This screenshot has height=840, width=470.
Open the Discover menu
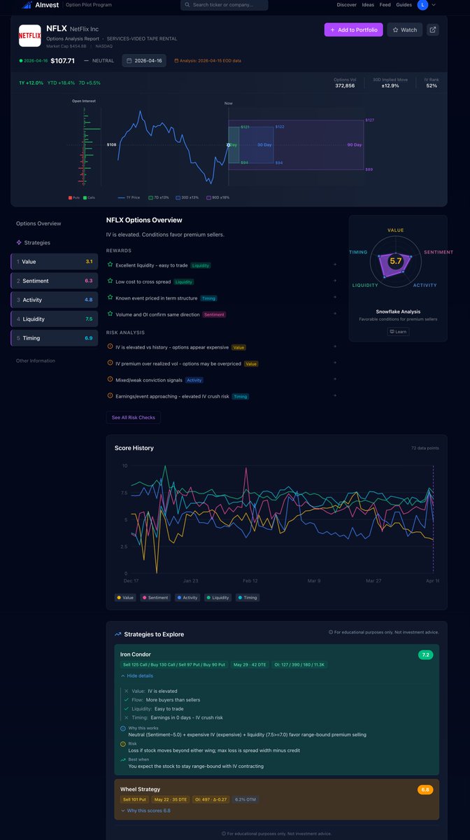click(346, 5)
